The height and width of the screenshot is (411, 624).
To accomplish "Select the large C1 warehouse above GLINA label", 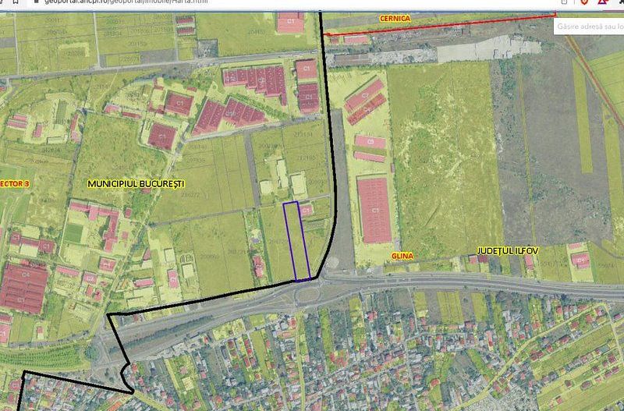I will [374, 210].
